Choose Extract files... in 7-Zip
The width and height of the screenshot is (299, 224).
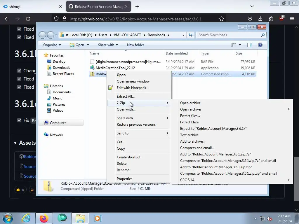point(190,116)
